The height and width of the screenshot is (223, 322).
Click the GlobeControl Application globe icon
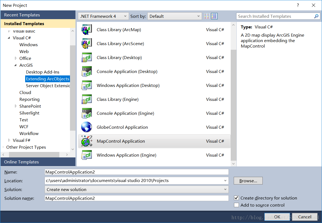click(86, 127)
